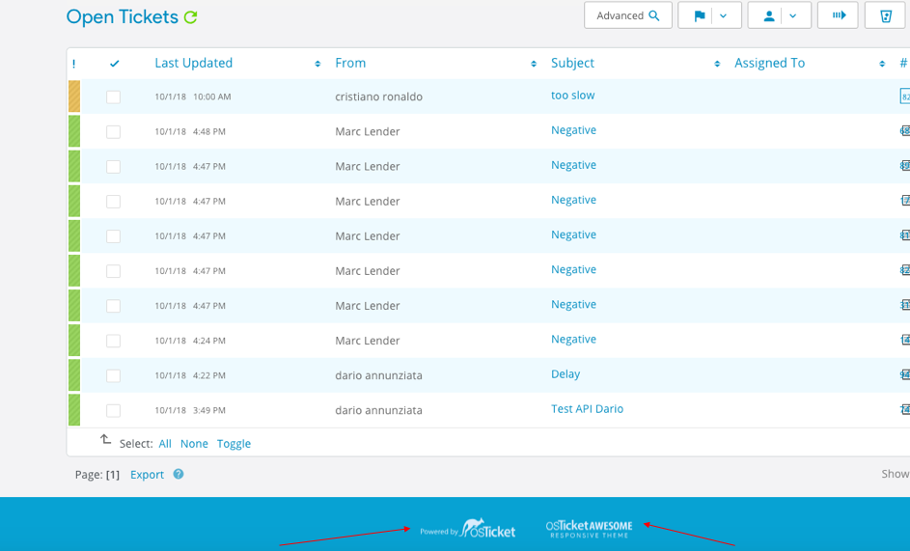This screenshot has width=910, height=551.
Task: Sort tickets by the Assigned To header
Action: 769,63
